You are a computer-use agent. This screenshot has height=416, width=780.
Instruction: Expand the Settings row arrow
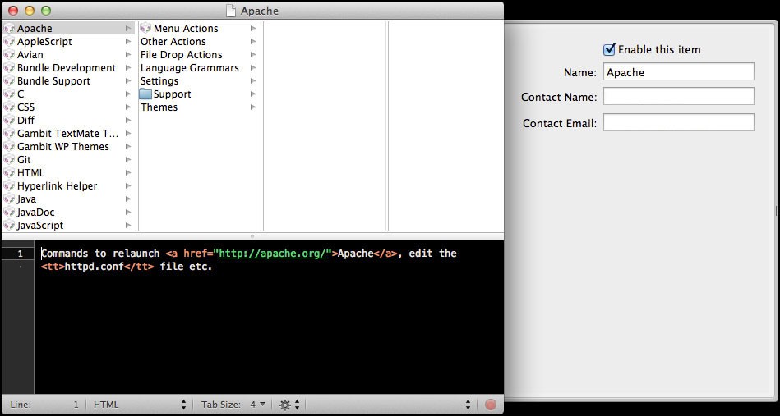[253, 81]
